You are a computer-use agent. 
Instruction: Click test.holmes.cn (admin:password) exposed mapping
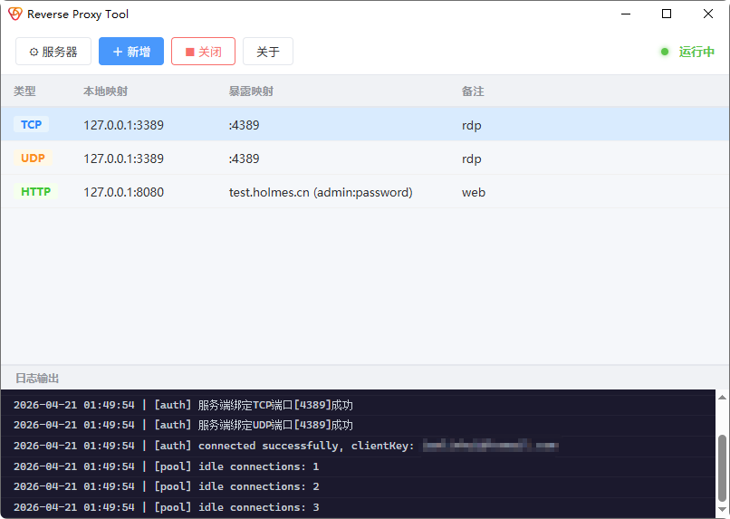click(321, 192)
